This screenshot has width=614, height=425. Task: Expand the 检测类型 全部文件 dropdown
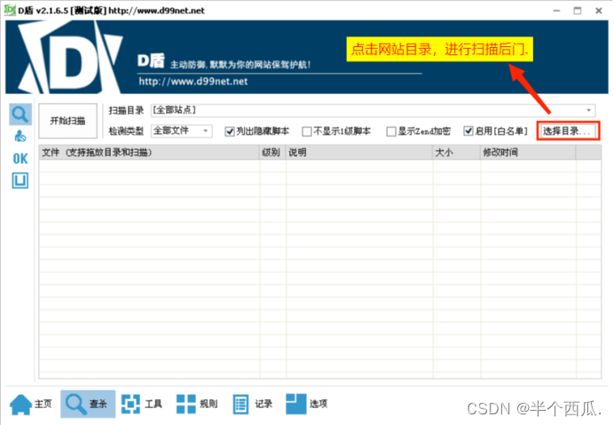206,130
